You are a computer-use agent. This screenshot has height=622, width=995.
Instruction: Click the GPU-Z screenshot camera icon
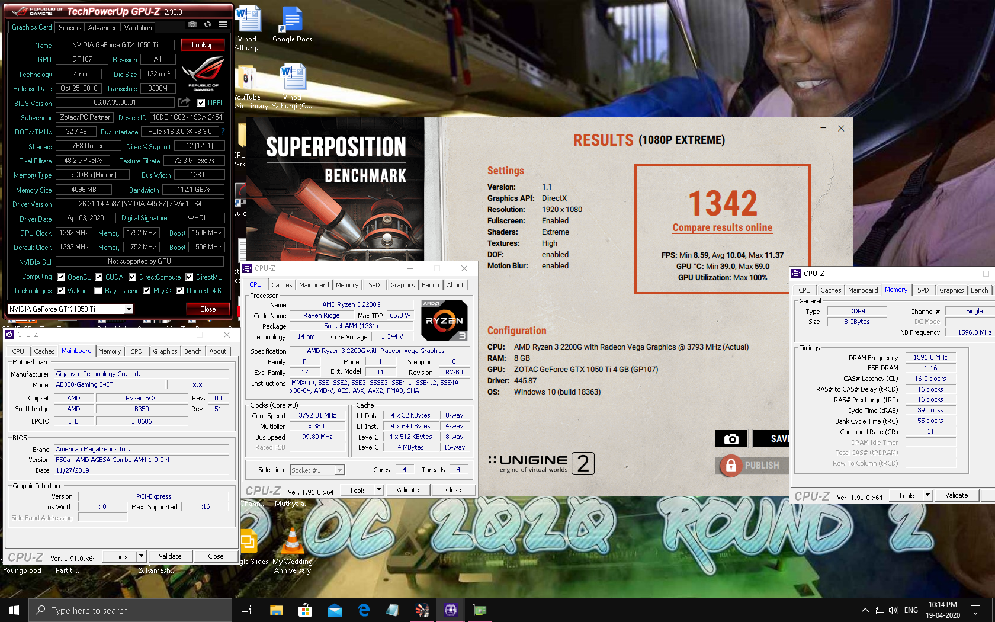coord(192,25)
